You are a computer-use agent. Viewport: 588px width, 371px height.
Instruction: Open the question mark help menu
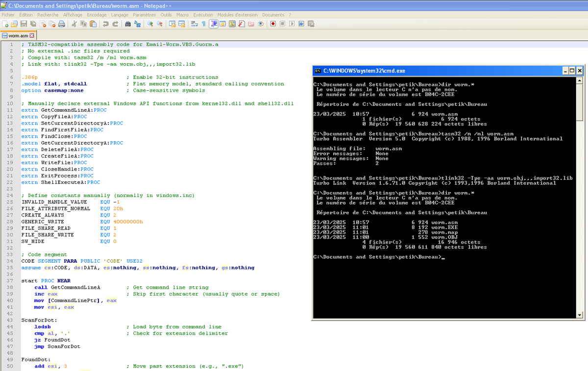pos(290,15)
